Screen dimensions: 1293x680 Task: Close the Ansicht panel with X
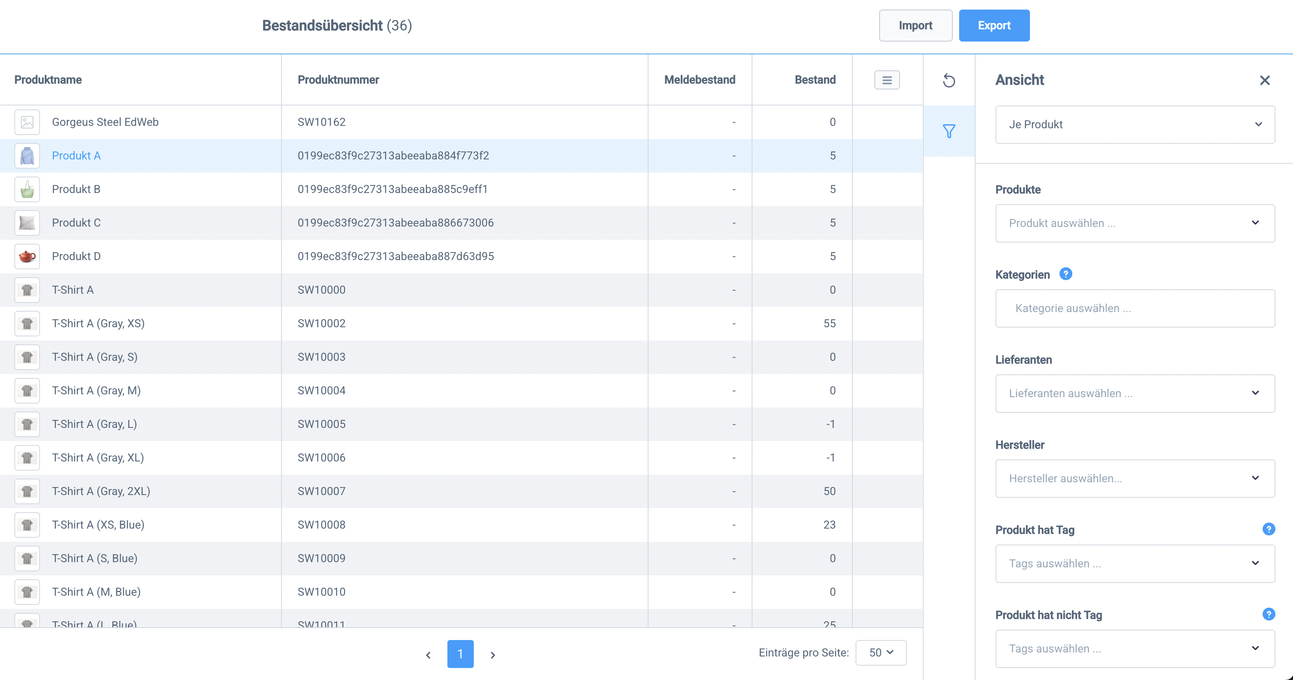point(1264,80)
